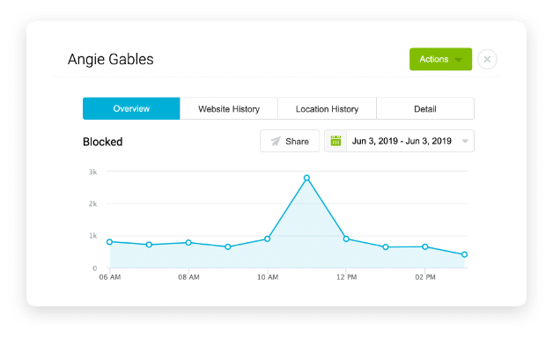Viewport: 553px width, 338px height.
Task: Click the data point at 01 PM
Action: tap(386, 247)
